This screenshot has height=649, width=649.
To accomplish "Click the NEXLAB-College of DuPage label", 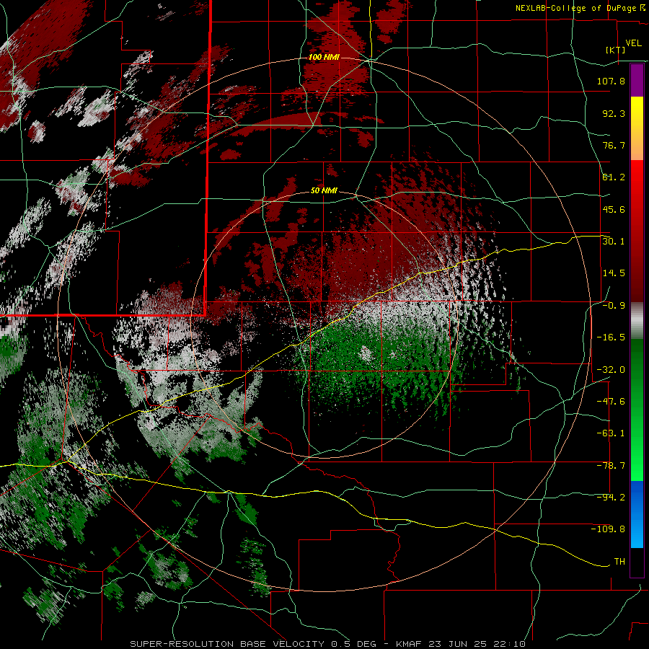I will (x=580, y=8).
